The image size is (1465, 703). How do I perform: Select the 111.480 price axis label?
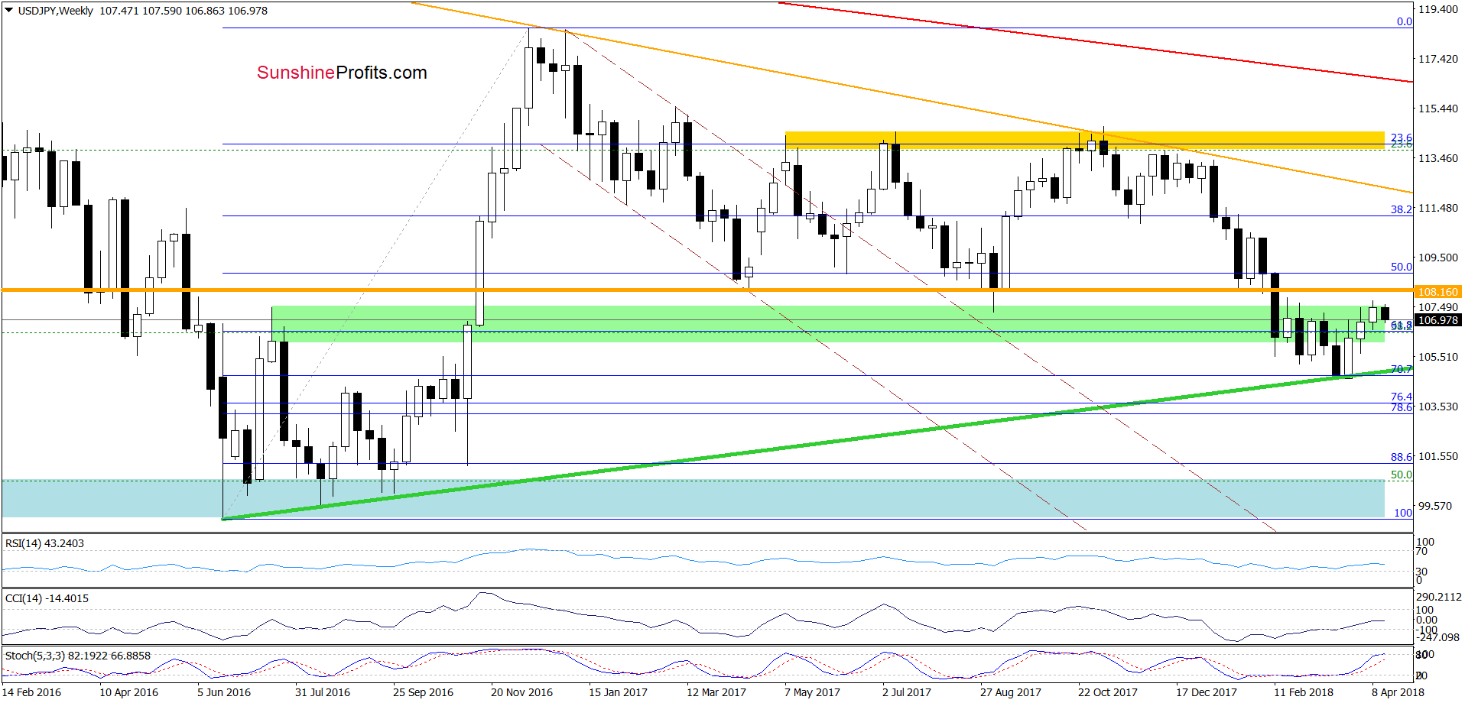tap(1437, 208)
